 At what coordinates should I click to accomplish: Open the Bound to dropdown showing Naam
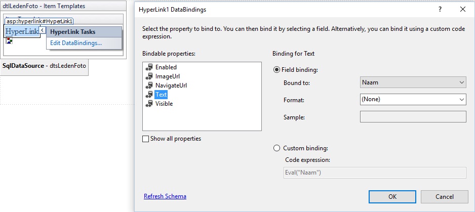click(x=413, y=82)
